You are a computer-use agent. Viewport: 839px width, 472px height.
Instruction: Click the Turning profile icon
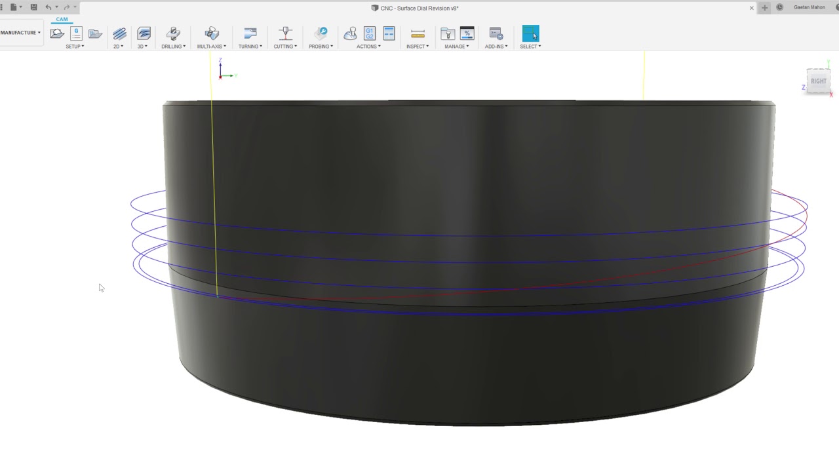[250, 33]
